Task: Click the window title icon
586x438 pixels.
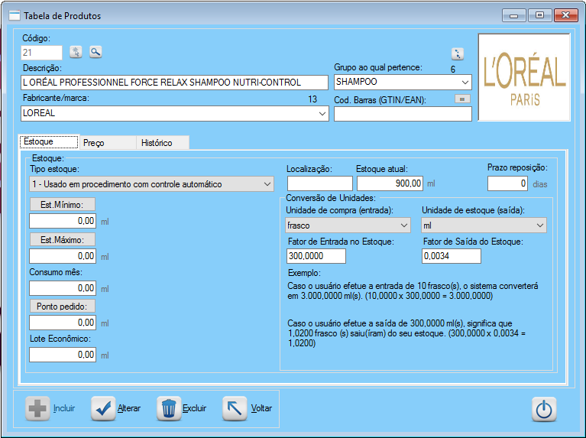Action: (x=15, y=16)
